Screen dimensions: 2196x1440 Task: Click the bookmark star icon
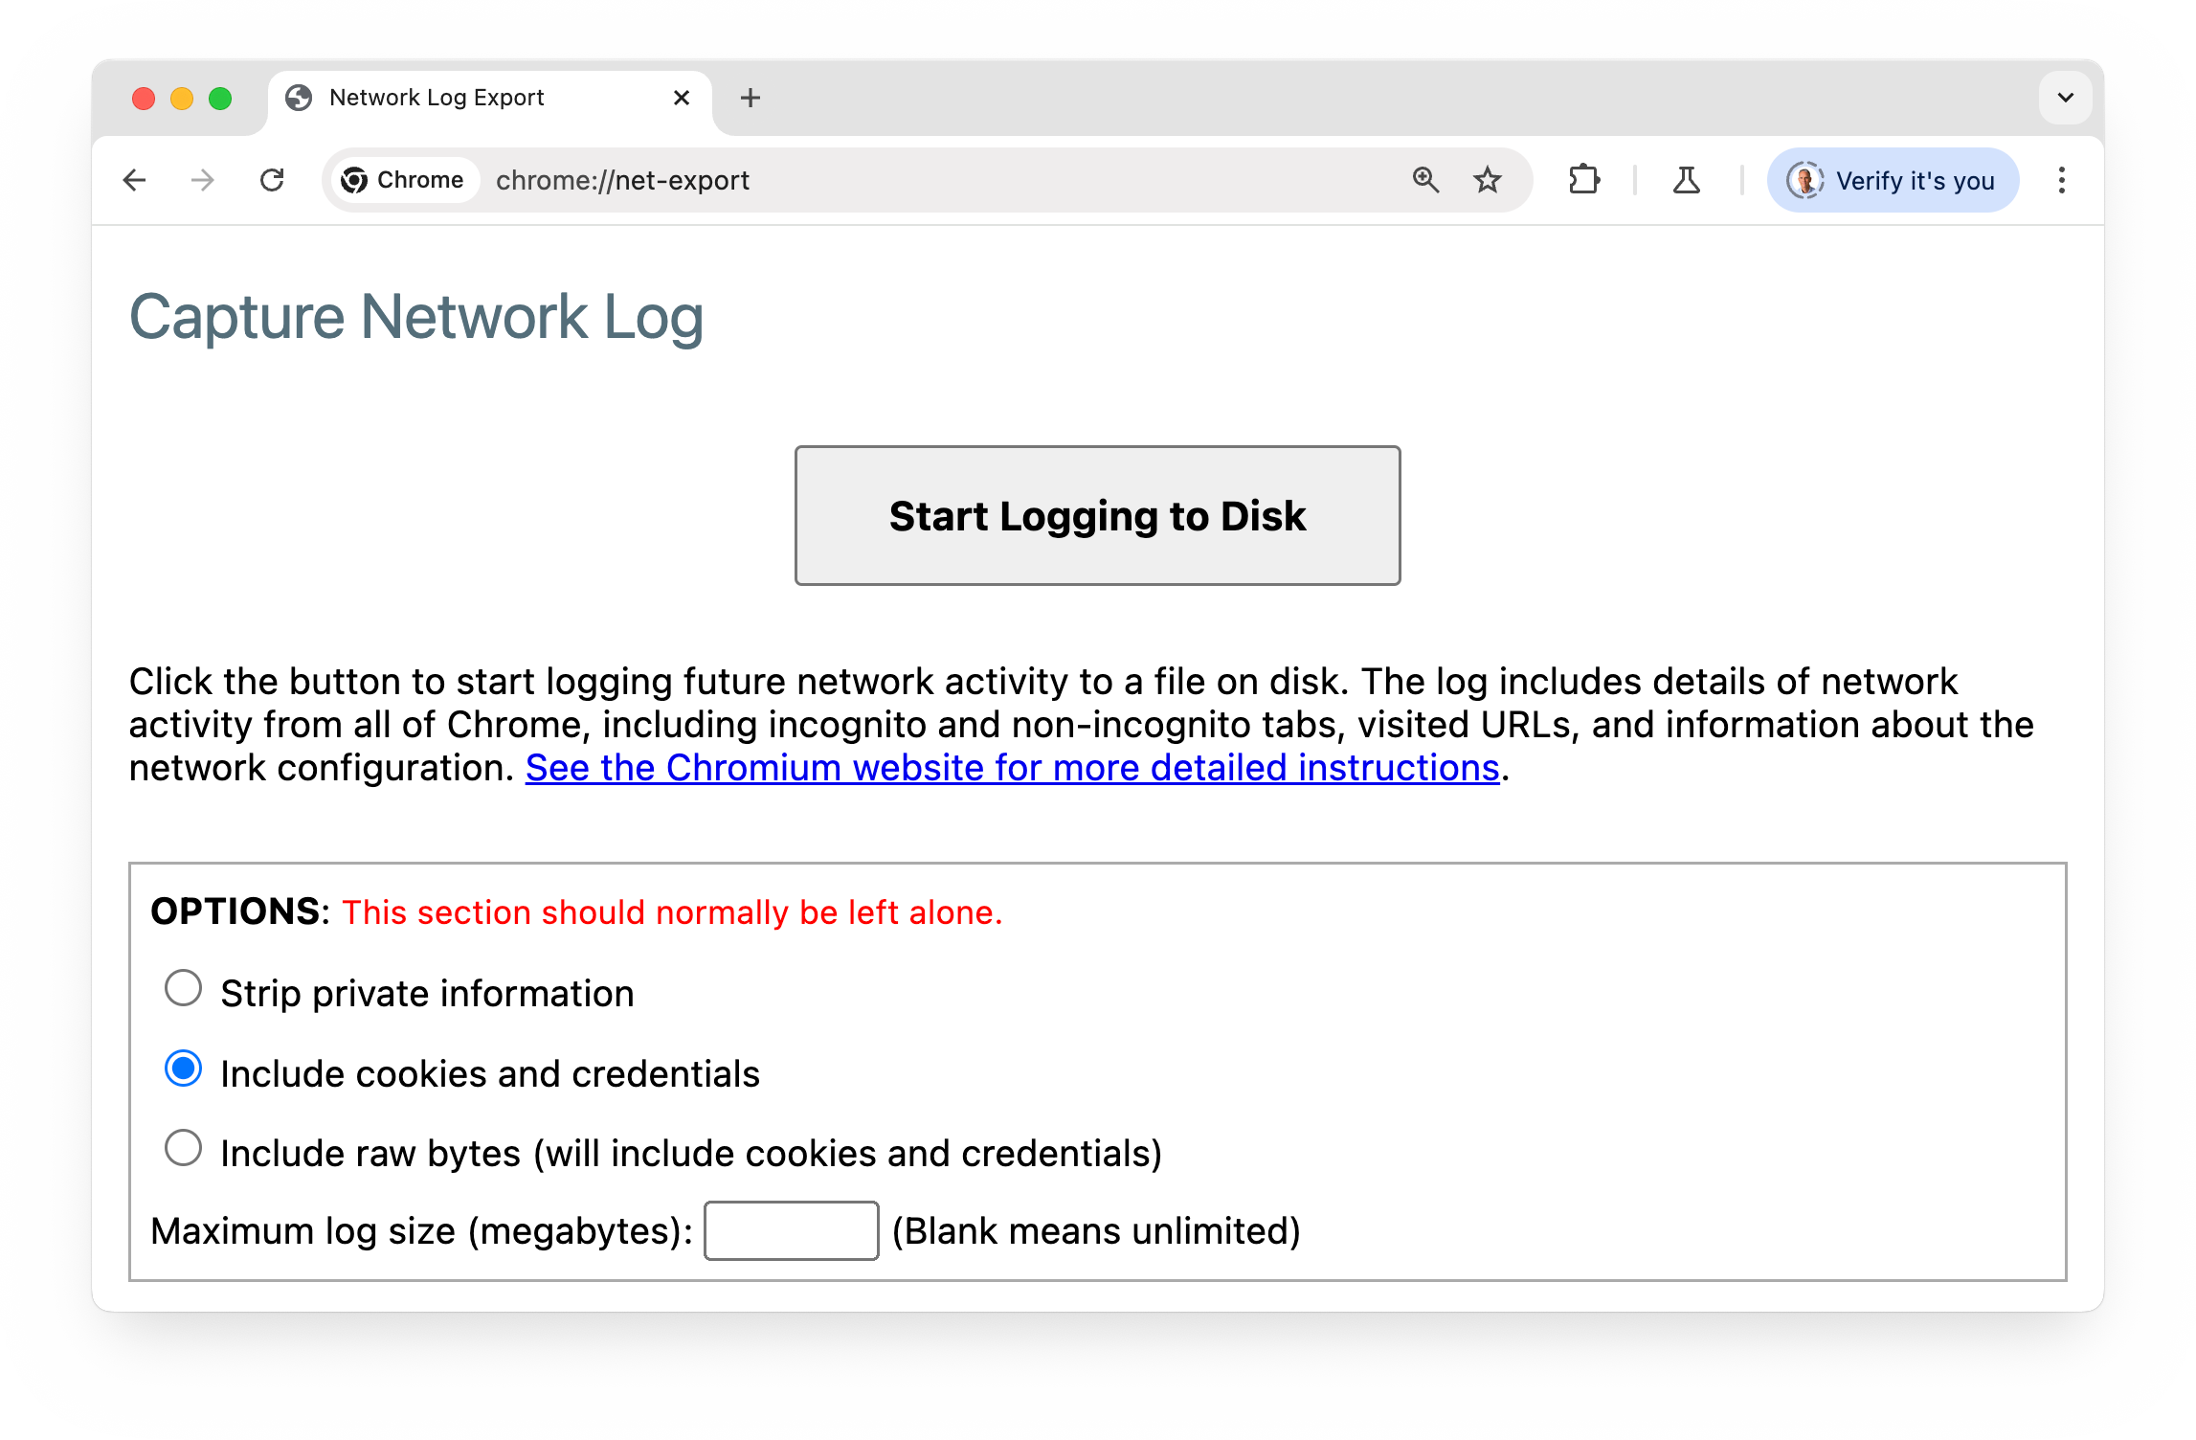click(x=1485, y=178)
